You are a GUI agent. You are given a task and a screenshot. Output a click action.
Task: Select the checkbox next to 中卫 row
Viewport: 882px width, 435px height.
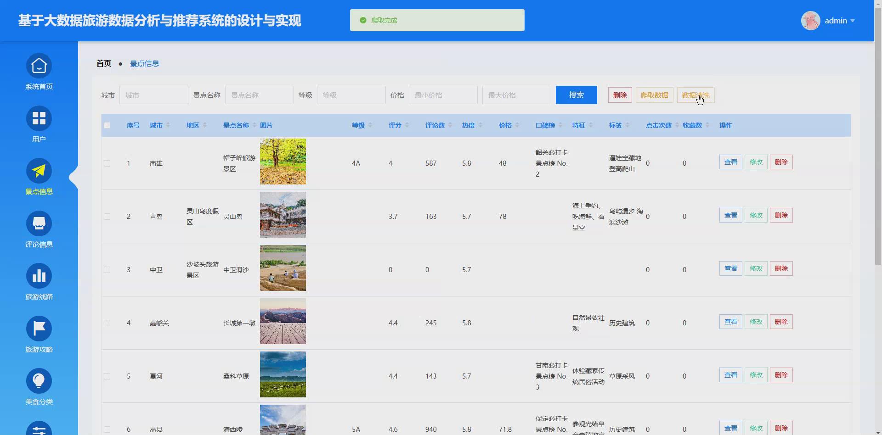[107, 270]
